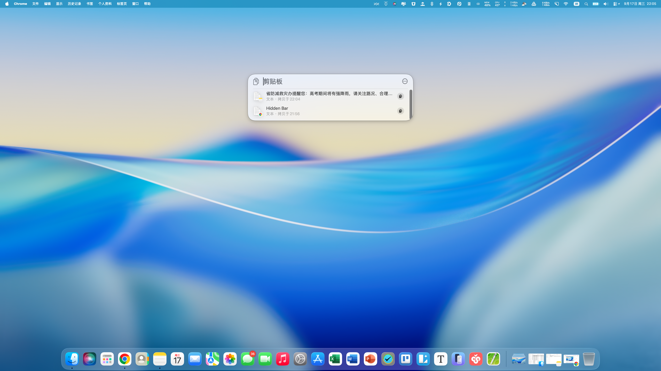
Task: Launch Microsoft Excel from the Dock
Action: pos(335,359)
